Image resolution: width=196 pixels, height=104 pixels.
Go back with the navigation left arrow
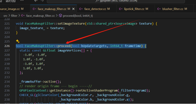tap(36, 1)
